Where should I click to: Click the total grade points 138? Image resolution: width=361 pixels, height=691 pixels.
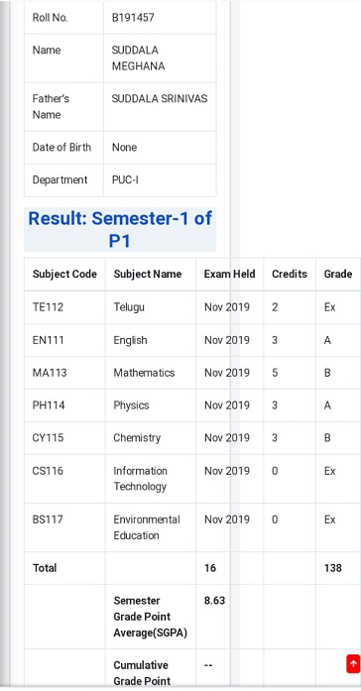[x=333, y=568]
